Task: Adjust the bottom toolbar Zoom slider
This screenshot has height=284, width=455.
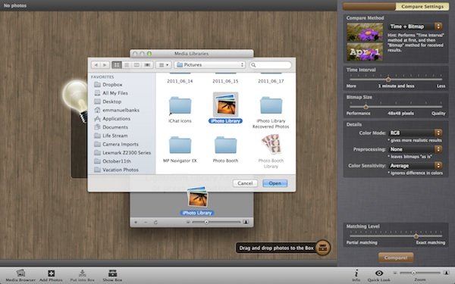Action: click(x=414, y=273)
